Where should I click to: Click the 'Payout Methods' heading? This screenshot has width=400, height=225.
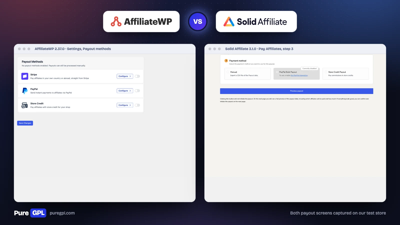[x=32, y=62]
